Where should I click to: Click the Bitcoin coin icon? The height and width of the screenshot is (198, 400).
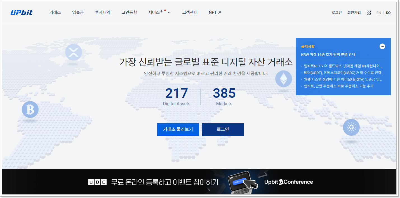pos(30,109)
